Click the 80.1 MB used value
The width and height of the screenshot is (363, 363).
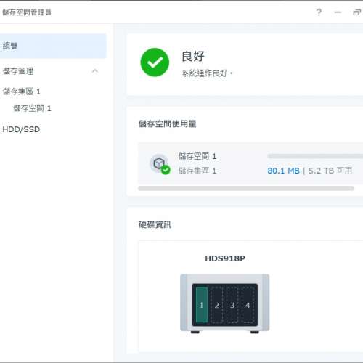[x=283, y=171]
